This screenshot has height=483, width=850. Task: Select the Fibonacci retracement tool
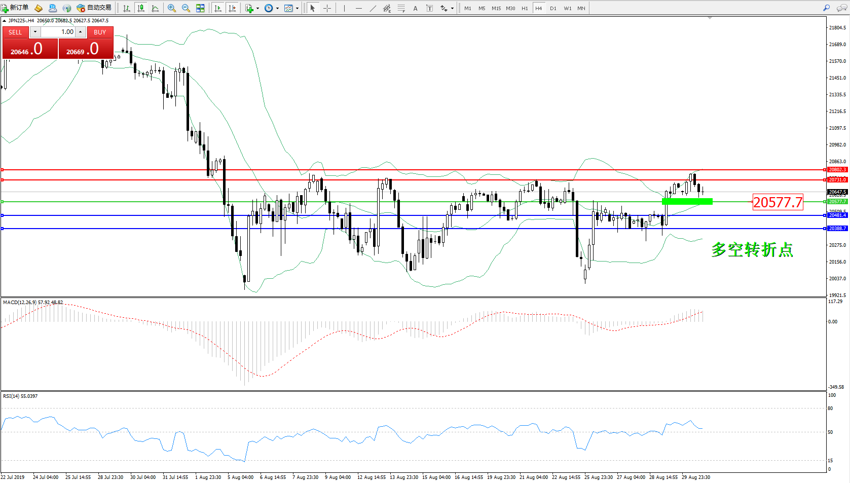[401, 8]
